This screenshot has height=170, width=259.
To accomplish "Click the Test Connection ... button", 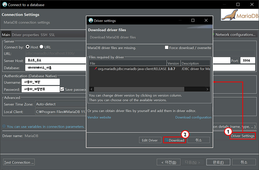I will 19,162.
